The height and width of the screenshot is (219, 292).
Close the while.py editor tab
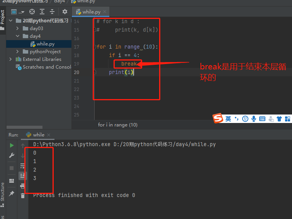[x=105, y=12]
